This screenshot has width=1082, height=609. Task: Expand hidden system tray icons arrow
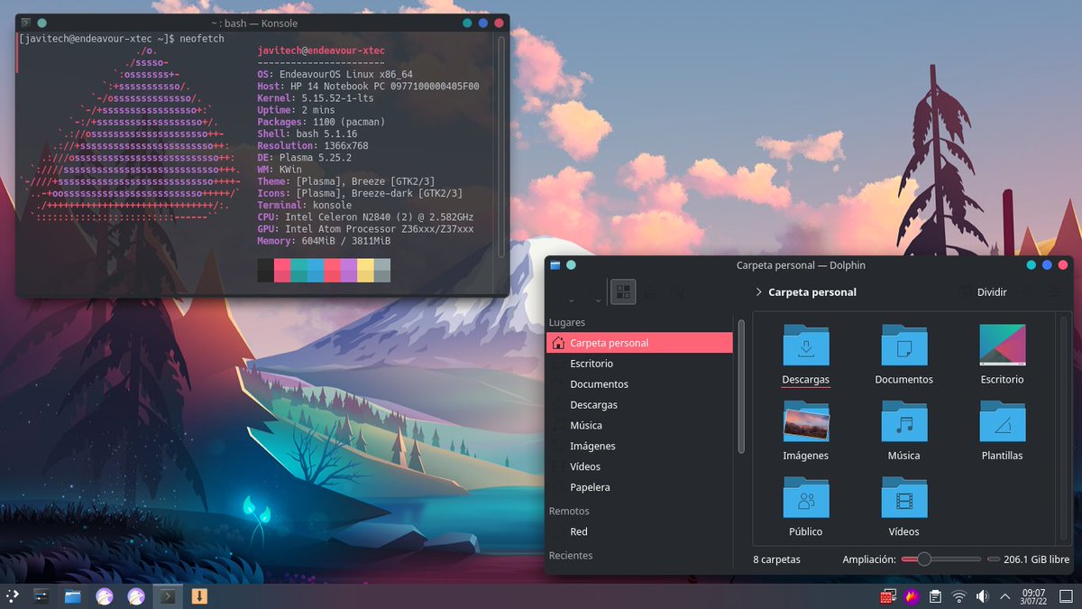[1004, 596]
